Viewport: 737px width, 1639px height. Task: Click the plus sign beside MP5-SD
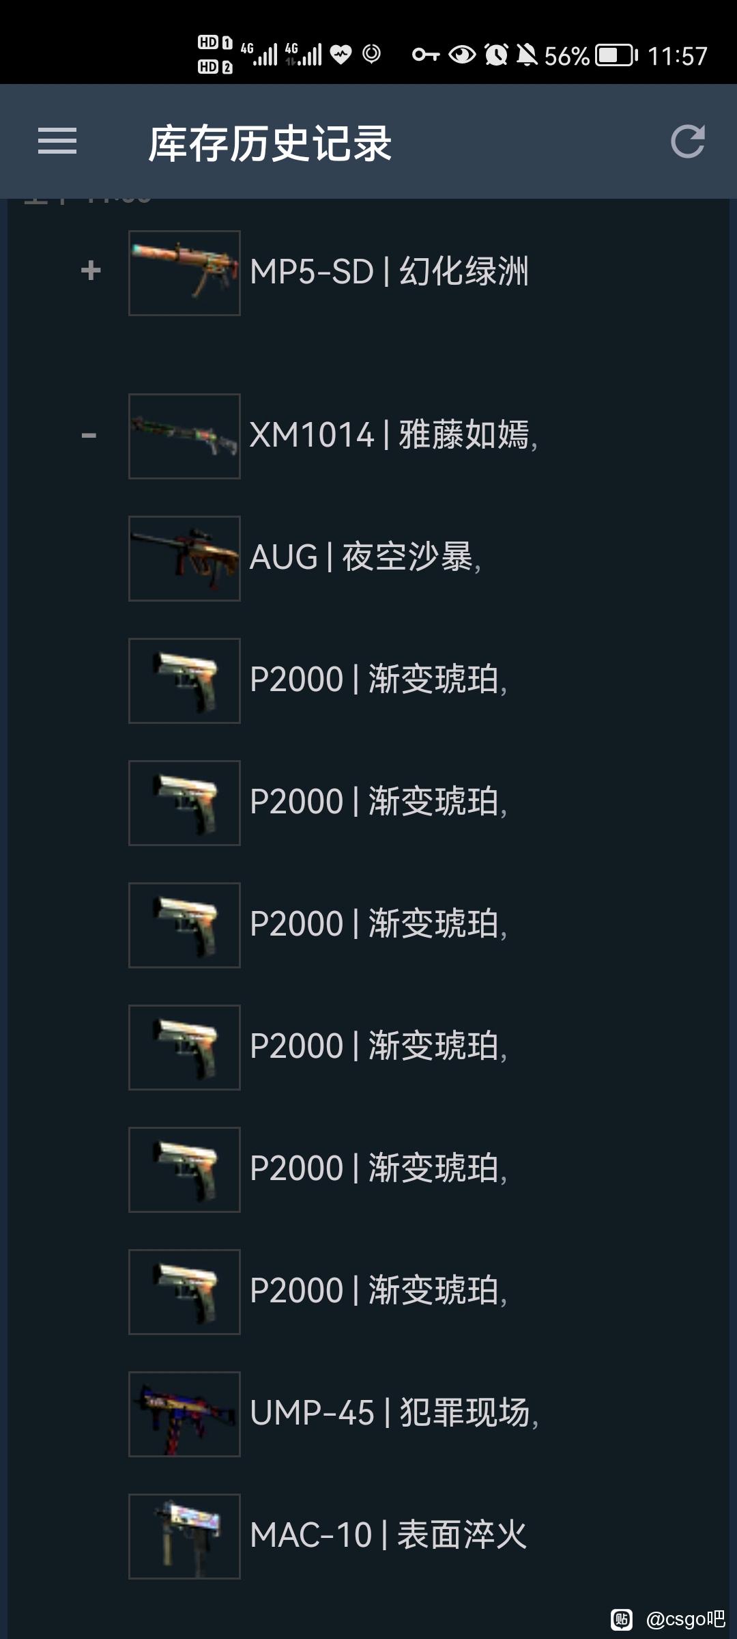tap(91, 271)
